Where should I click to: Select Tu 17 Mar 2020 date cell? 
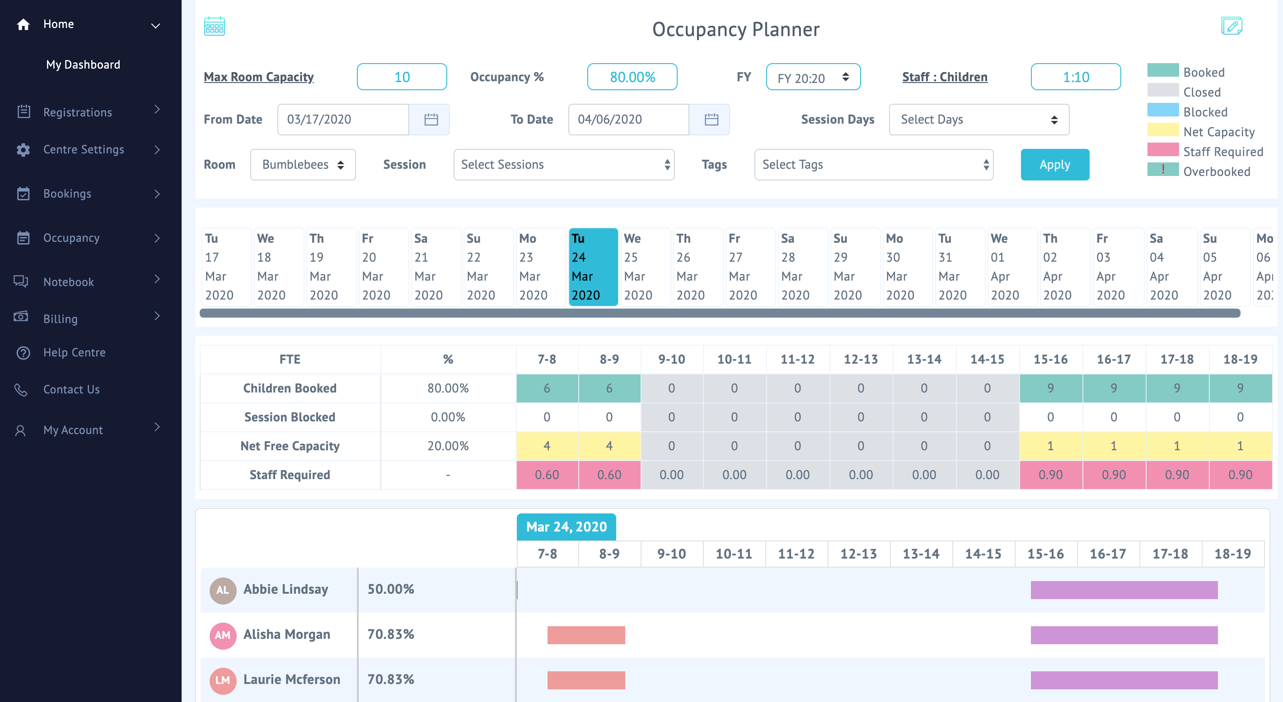coord(226,267)
